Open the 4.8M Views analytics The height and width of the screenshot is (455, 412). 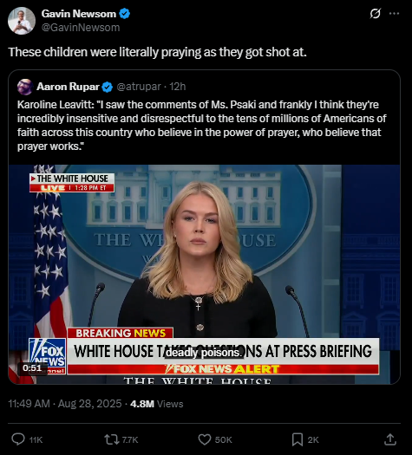pyautogui.click(x=157, y=404)
